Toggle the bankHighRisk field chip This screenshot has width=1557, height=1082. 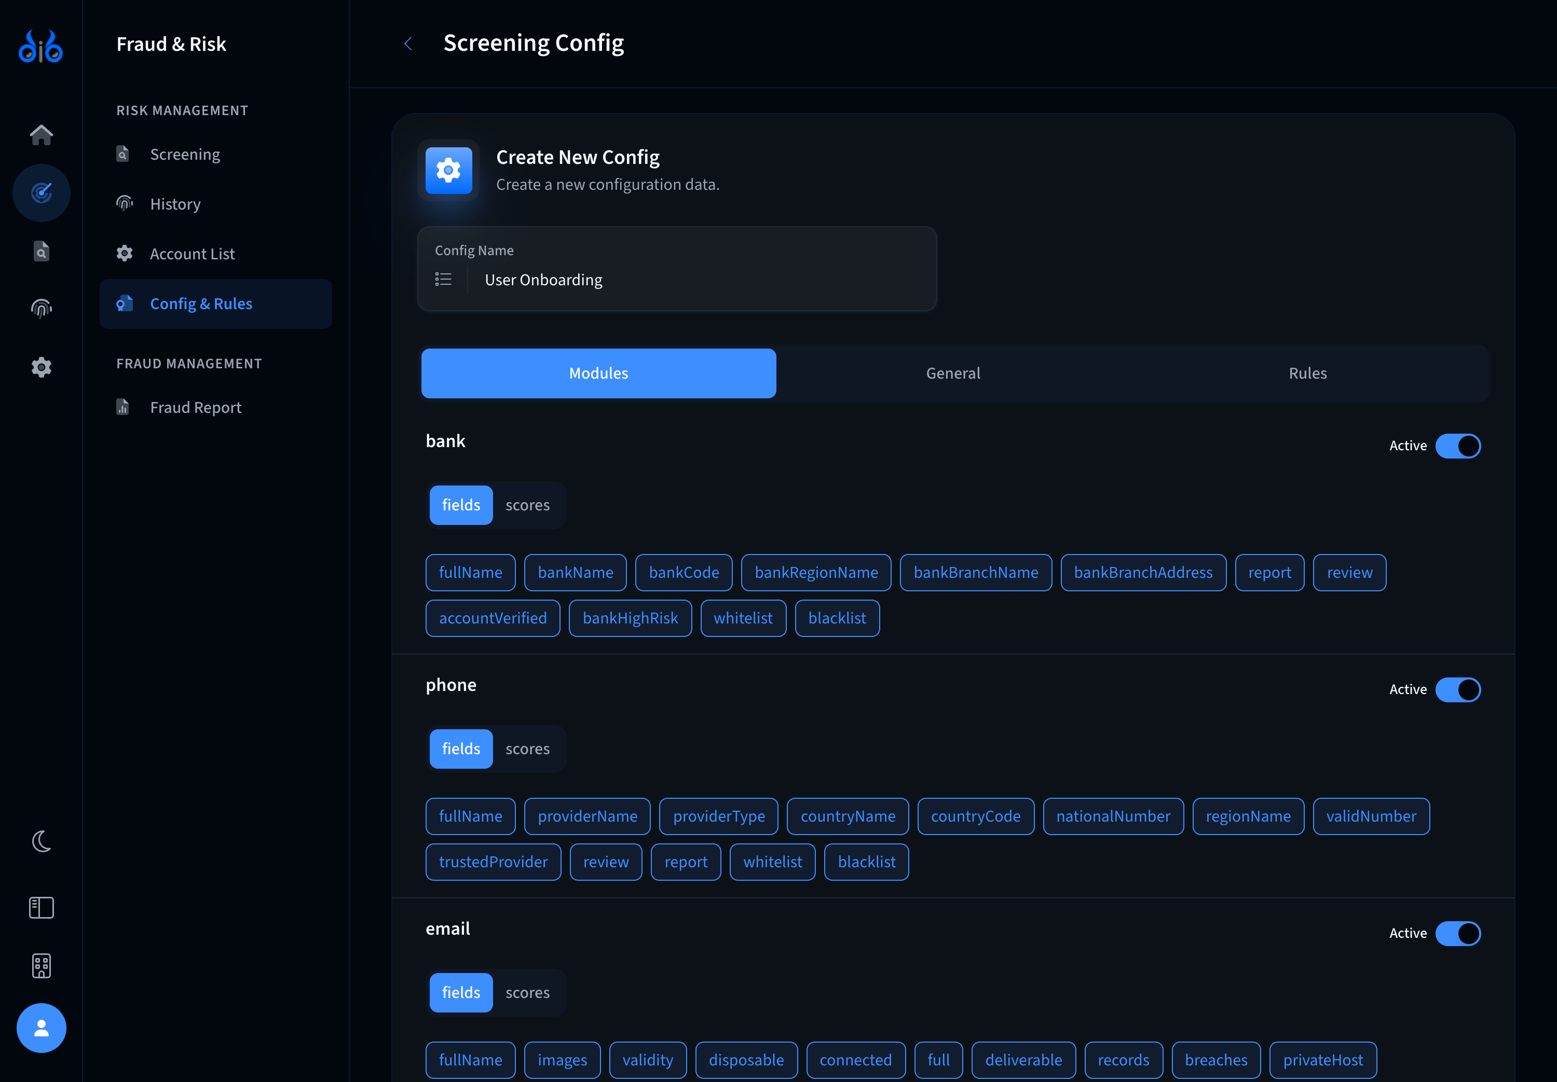tap(630, 618)
